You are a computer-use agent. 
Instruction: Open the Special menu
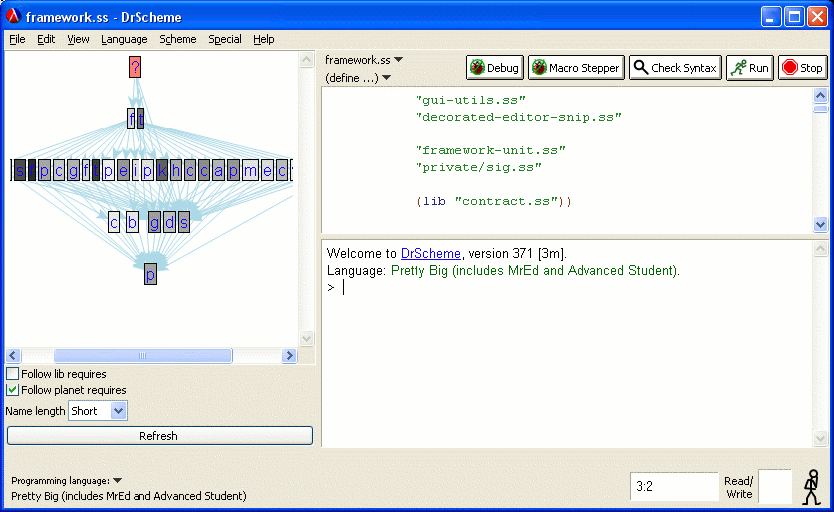[225, 39]
